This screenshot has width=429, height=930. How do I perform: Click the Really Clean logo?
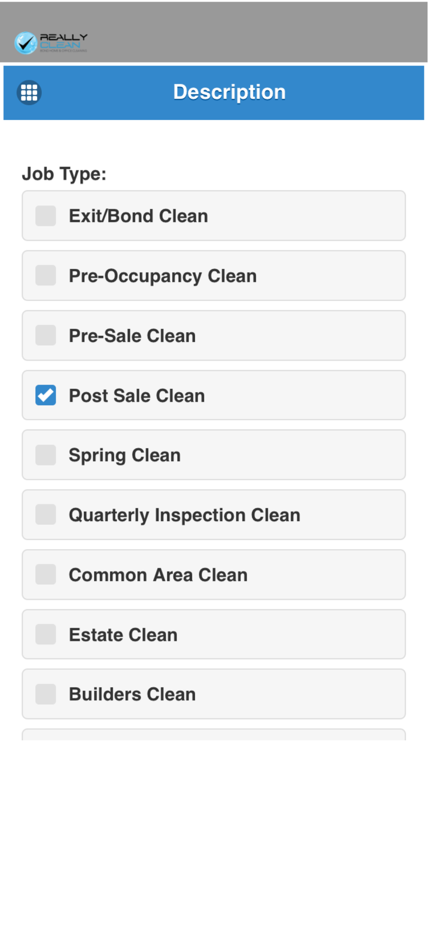[51, 43]
